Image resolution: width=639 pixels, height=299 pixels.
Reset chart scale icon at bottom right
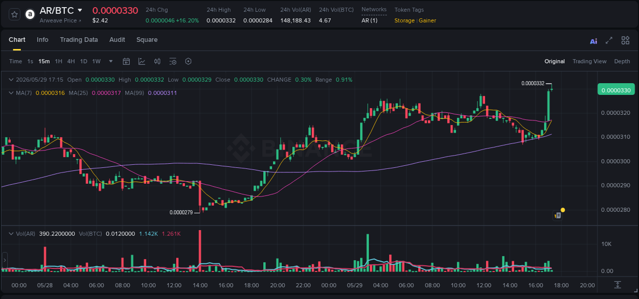(x=618, y=285)
